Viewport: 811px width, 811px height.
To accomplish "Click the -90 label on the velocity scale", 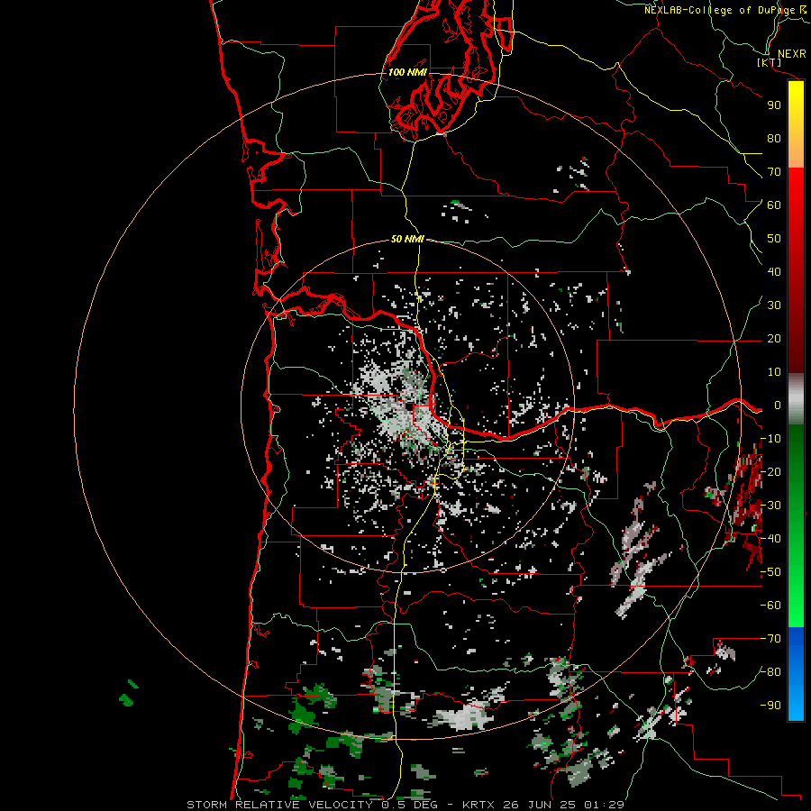I will [770, 706].
